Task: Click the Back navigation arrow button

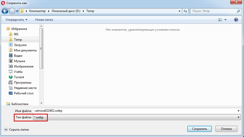Action: click(x=5, y=11)
